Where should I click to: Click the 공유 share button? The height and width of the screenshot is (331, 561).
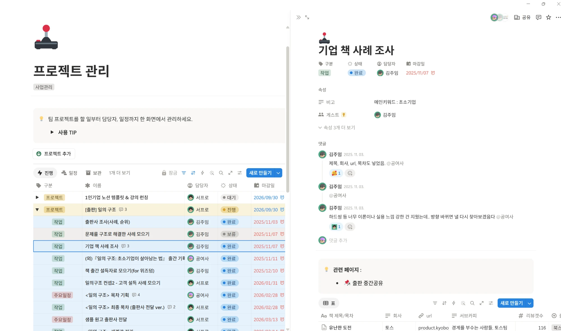[x=522, y=17]
